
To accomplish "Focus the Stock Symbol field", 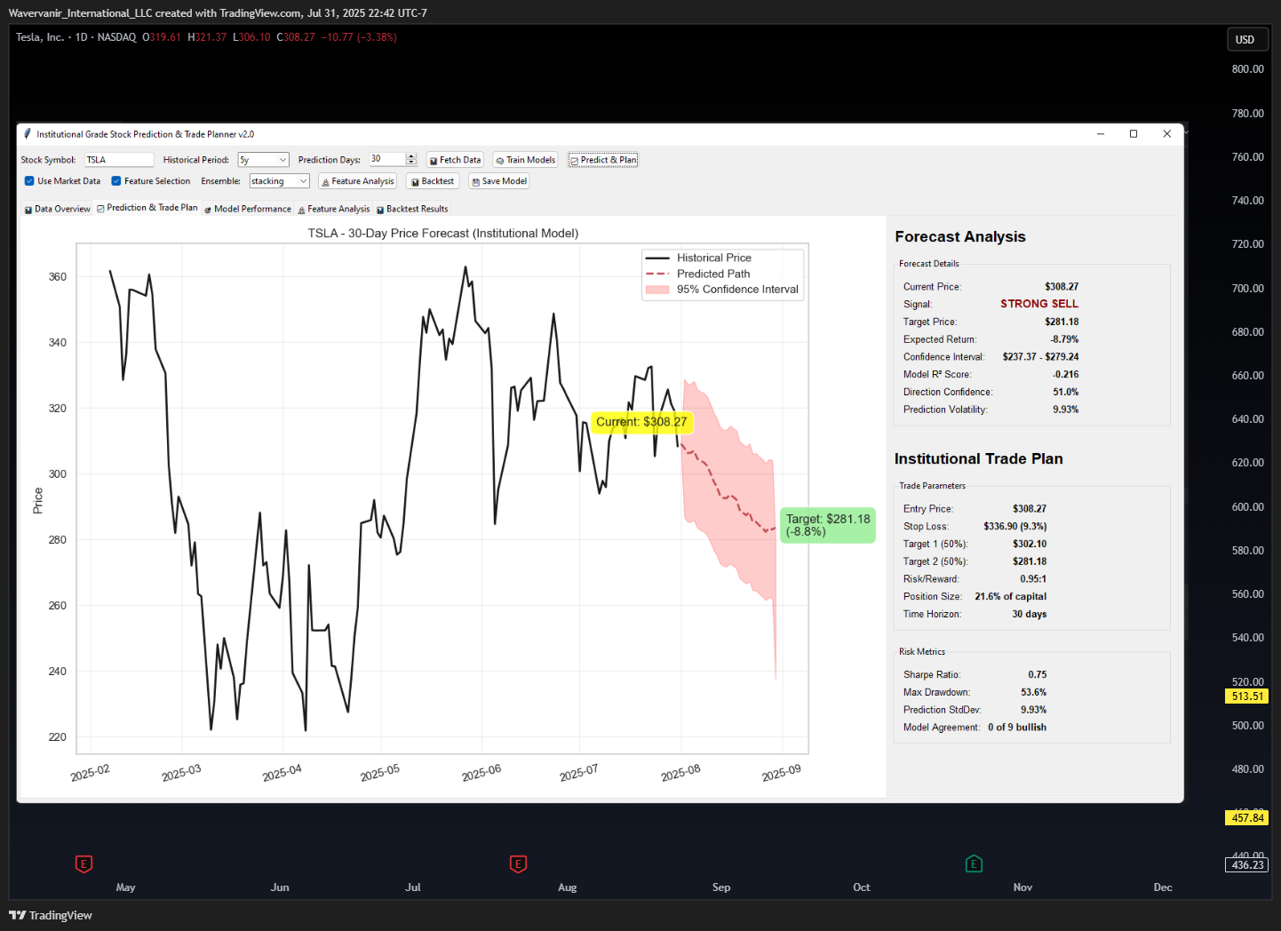I will coord(119,160).
